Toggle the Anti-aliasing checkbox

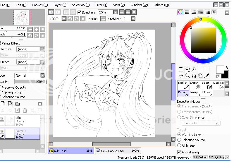179,152
